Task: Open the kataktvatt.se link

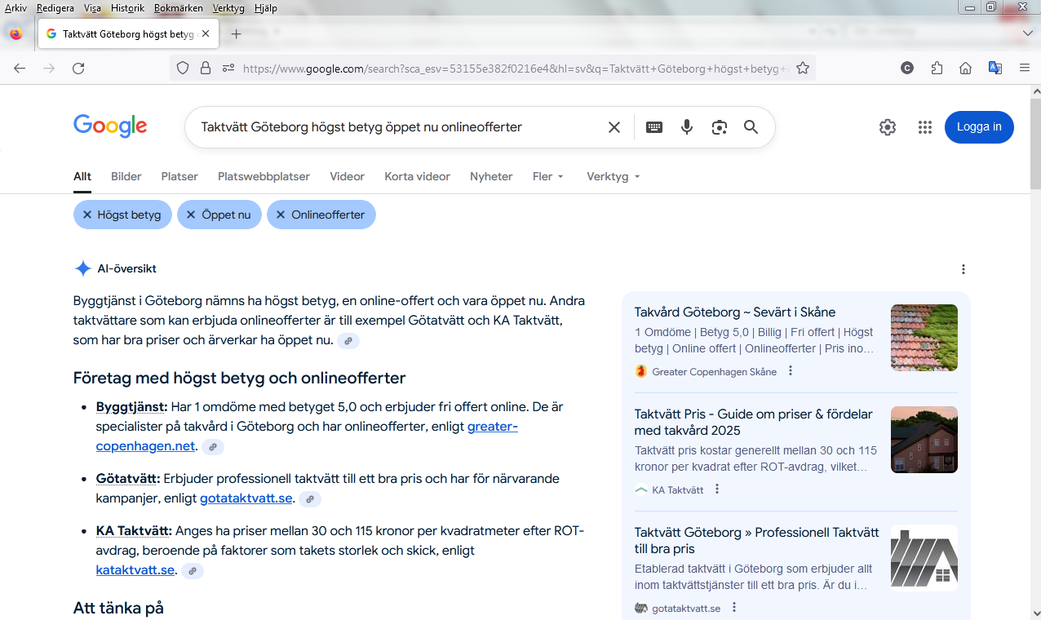Action: click(135, 570)
